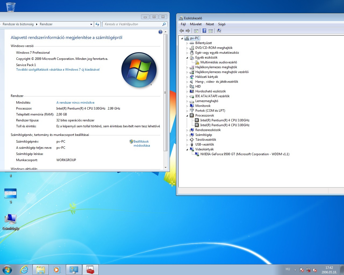Click the refresh button next to the address bar
The image size is (344, 275).
coord(97,24)
